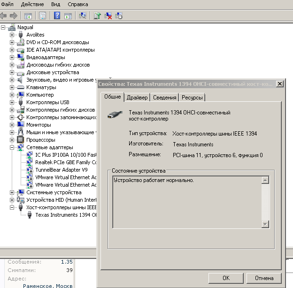Toggle the console tree pane icon
The width and height of the screenshot is (293, 288).
coord(28,16)
